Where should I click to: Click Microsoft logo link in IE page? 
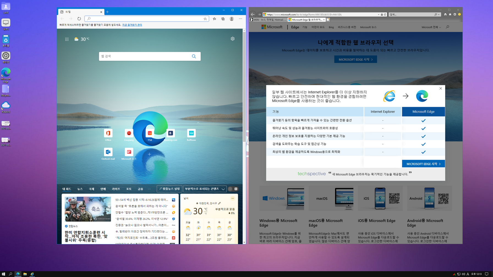[272, 27]
